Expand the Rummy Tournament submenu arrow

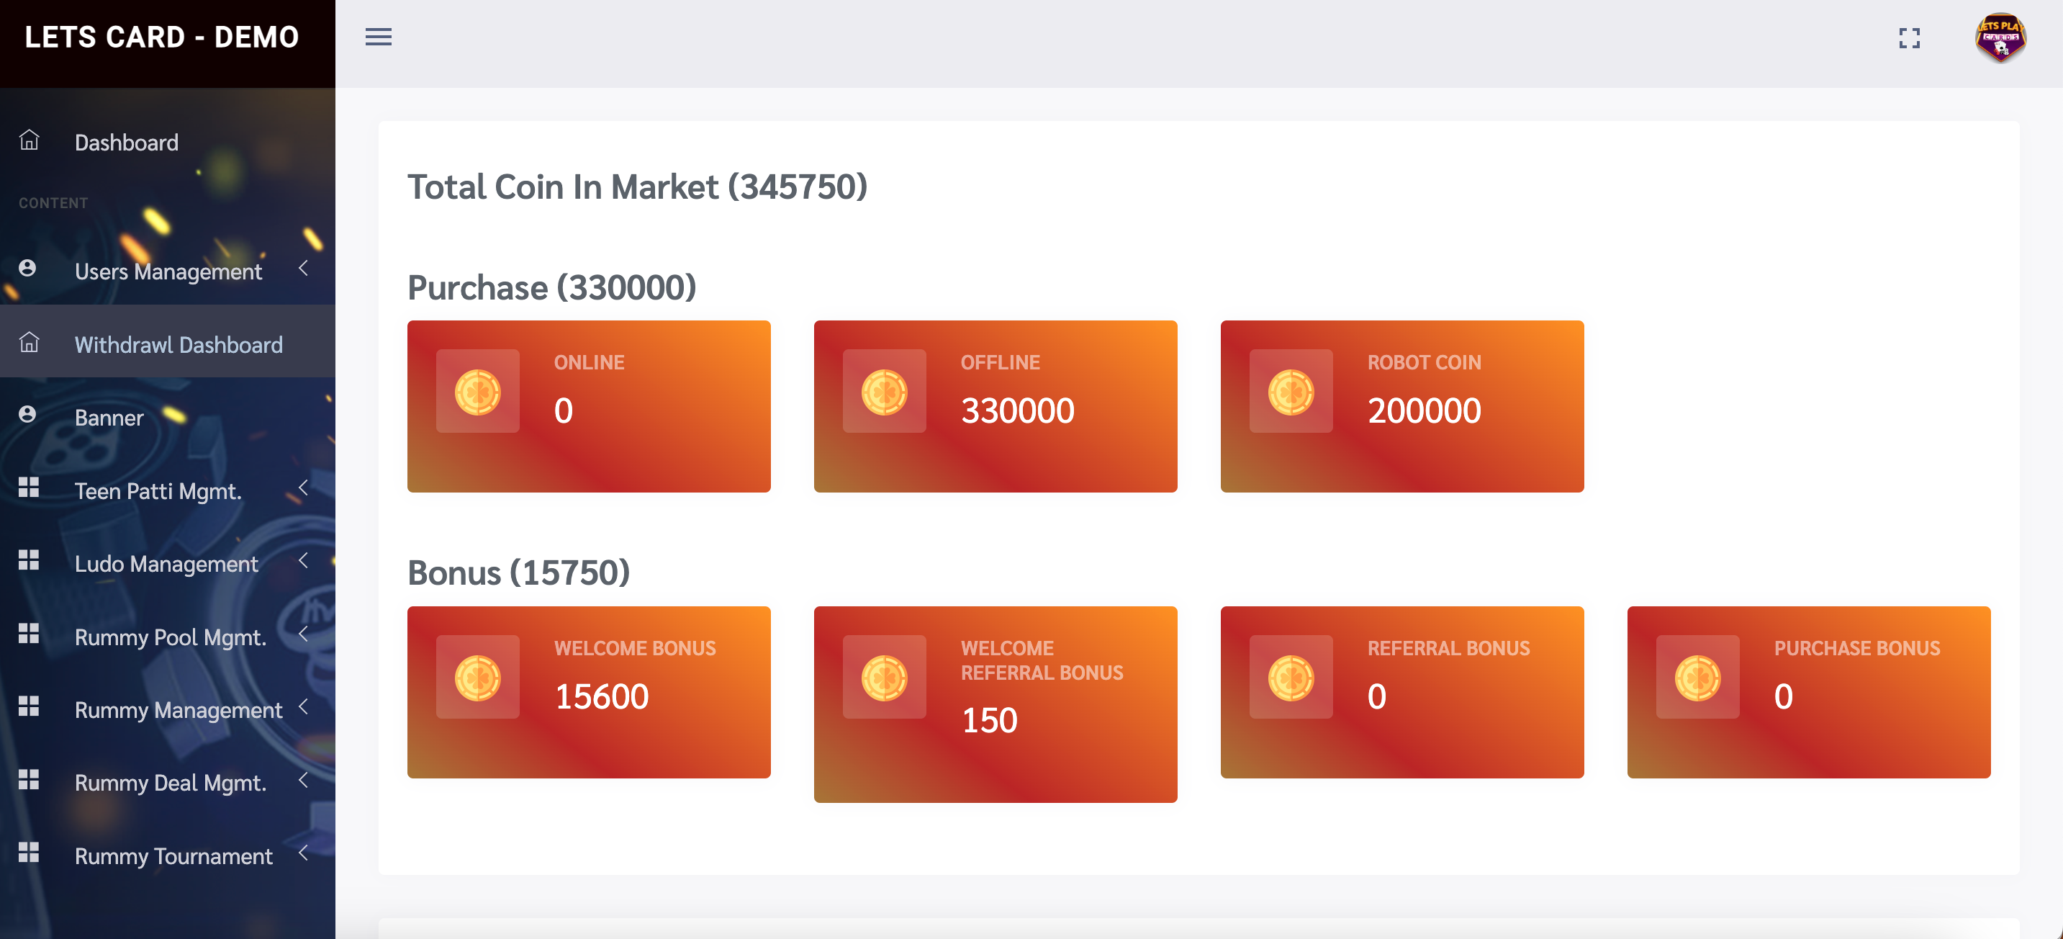(304, 853)
